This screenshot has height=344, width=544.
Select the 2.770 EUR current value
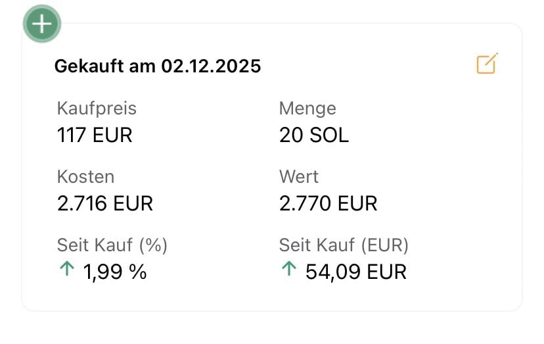coord(328,203)
